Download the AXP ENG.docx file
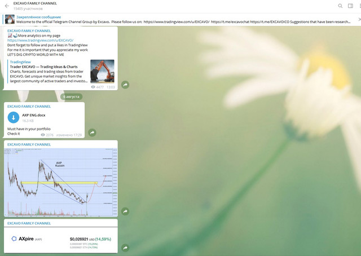Viewport: 361px width, 256px height. click(14, 117)
